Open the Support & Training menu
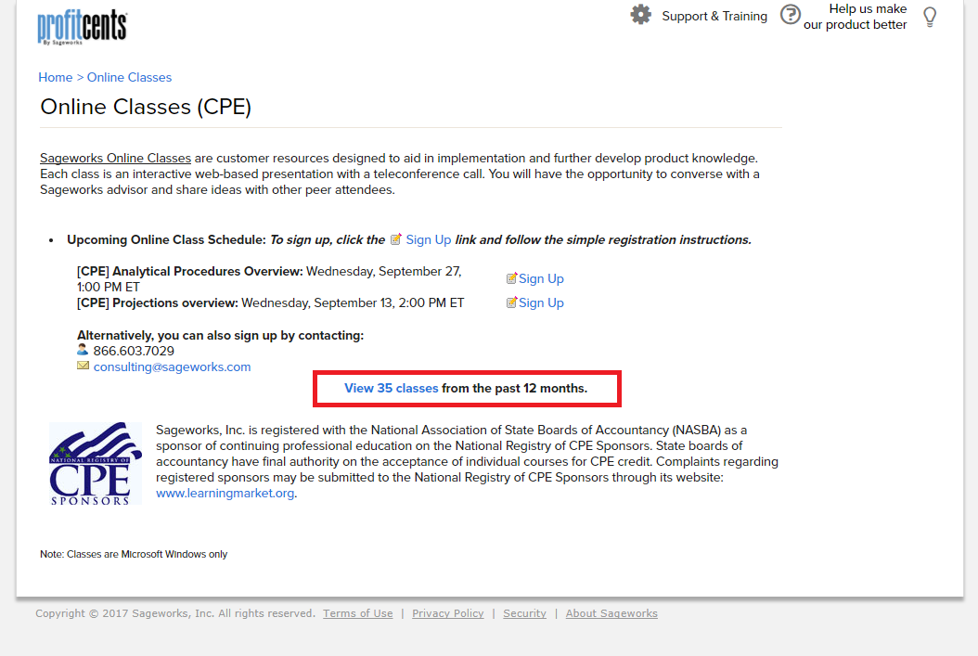This screenshot has width=978, height=656. (x=714, y=16)
